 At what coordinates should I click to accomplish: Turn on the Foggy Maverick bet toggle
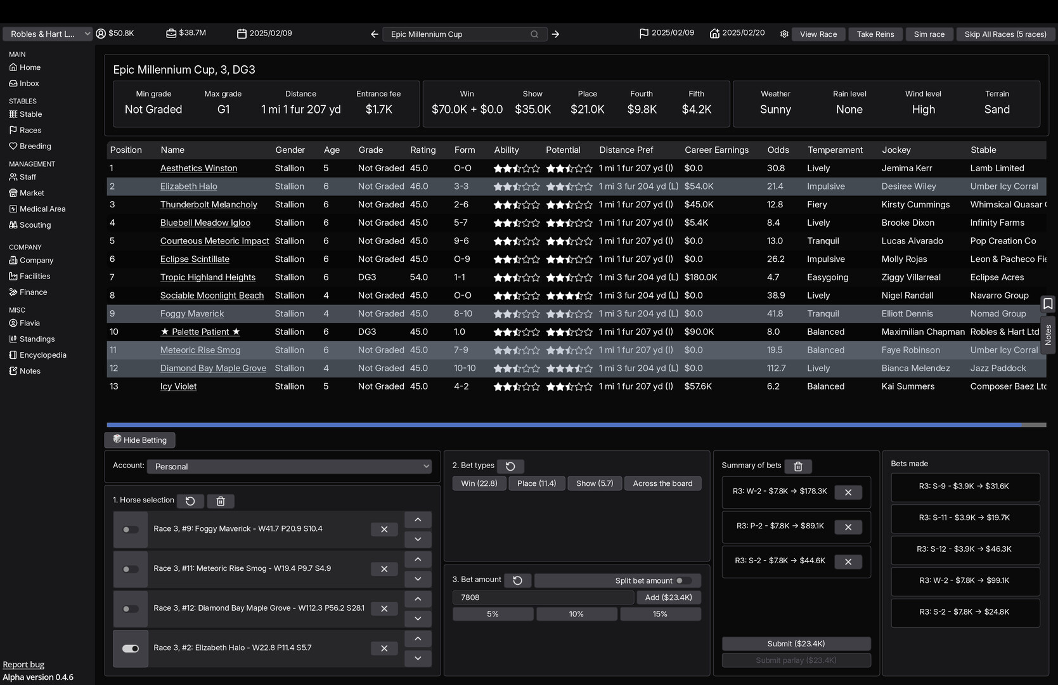130,530
